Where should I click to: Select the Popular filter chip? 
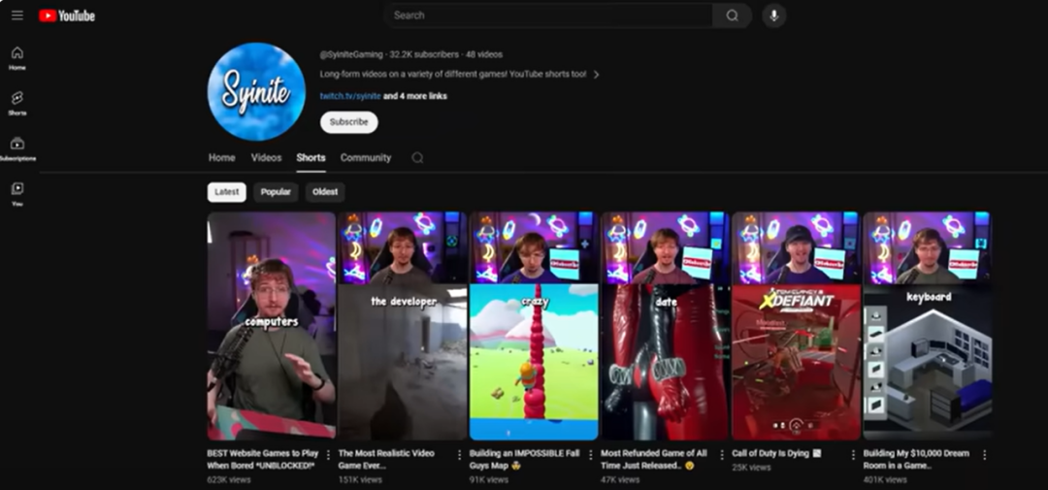(276, 192)
